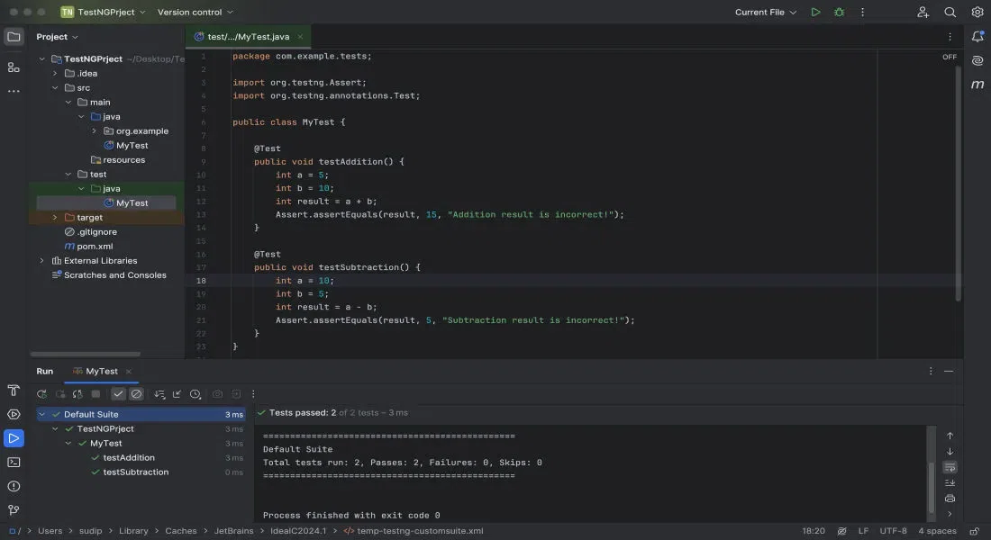The image size is (991, 540).
Task: Open more run actions menu in the title bar
Action: click(862, 12)
